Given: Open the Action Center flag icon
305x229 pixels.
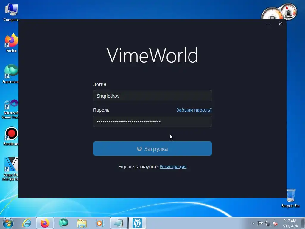Looking at the screenshot, I should point(260,223).
